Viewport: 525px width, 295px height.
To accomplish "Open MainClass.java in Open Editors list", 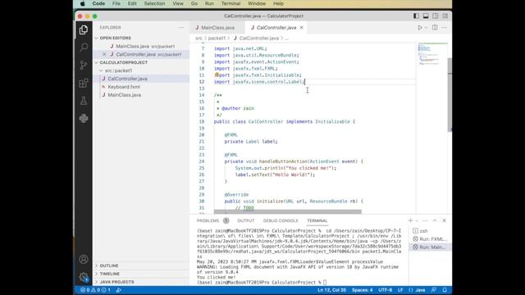I will [x=145, y=46].
